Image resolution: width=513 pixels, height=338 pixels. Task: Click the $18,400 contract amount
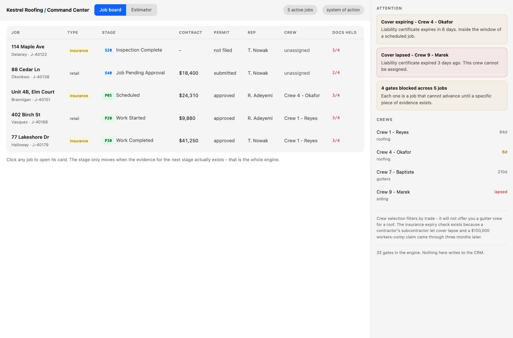[188, 73]
